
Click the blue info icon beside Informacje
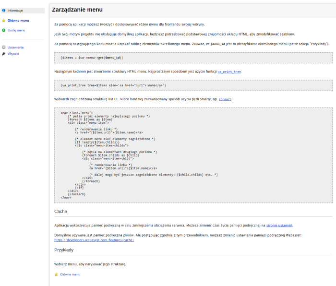[x=4, y=10]
